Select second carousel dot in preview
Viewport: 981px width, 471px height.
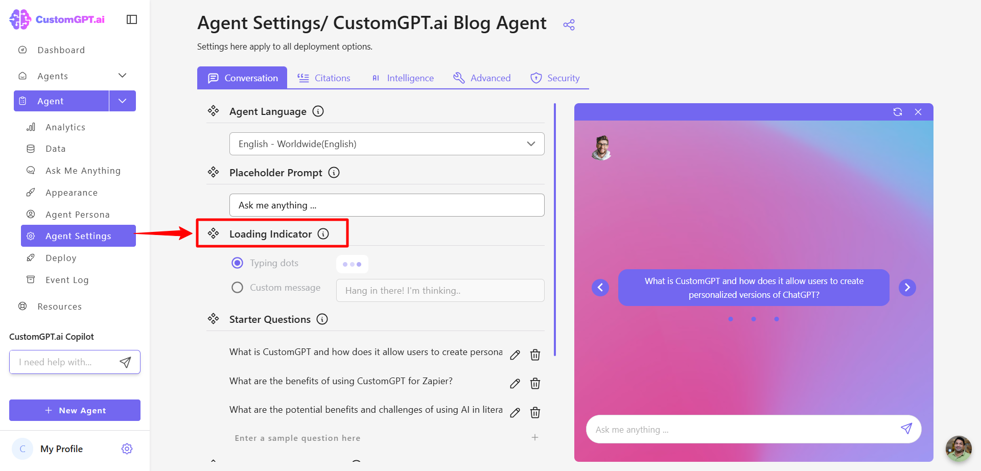[754, 319]
